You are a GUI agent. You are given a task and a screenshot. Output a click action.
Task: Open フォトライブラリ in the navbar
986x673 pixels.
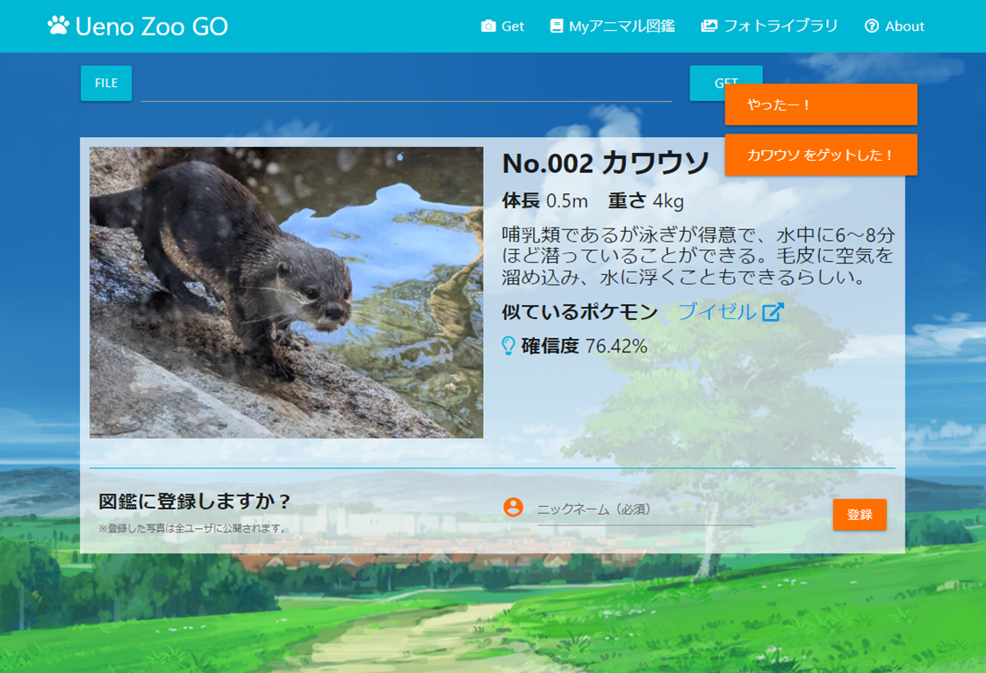(781, 26)
